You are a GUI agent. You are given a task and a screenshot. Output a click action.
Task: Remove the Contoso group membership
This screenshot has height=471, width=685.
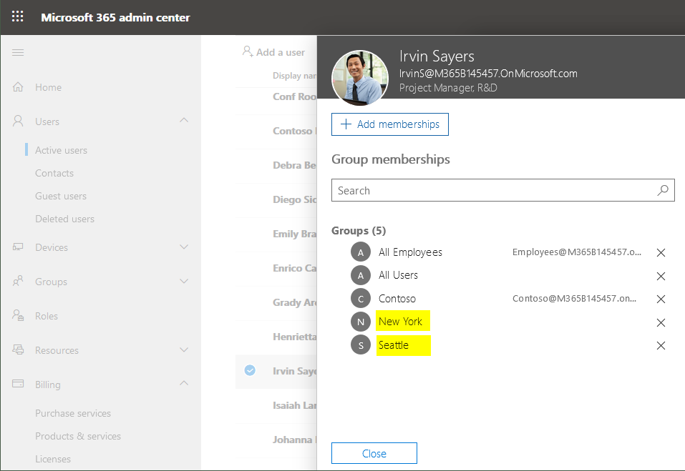[661, 299]
